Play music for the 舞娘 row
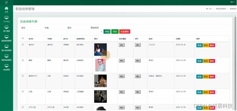 pos(122,61)
